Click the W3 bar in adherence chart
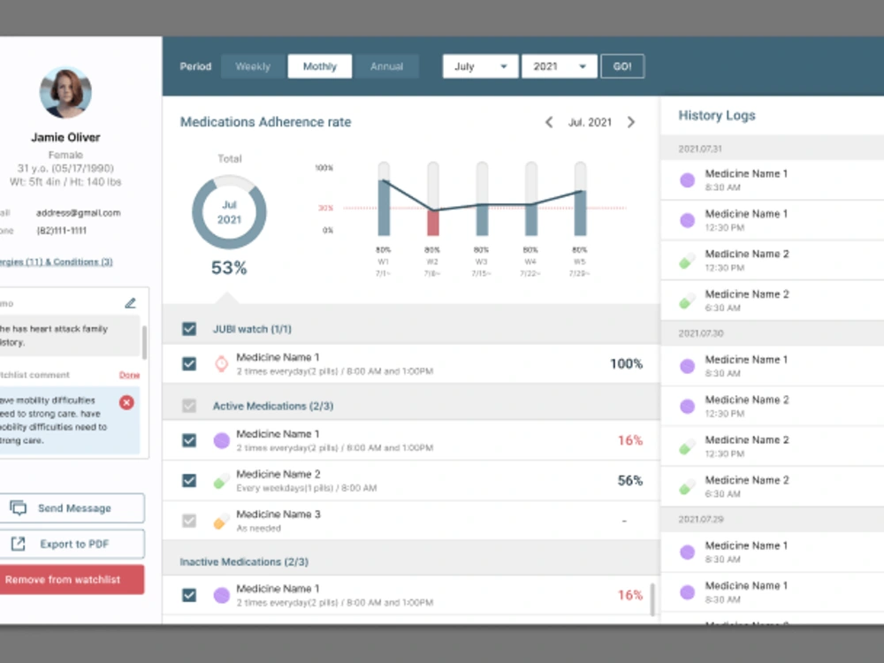Screen dimensions: 884x663 (x=482, y=220)
